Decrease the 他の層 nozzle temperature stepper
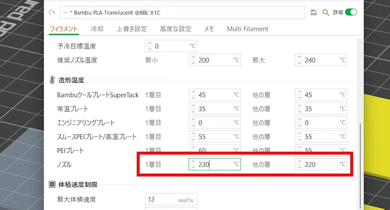 299,166
